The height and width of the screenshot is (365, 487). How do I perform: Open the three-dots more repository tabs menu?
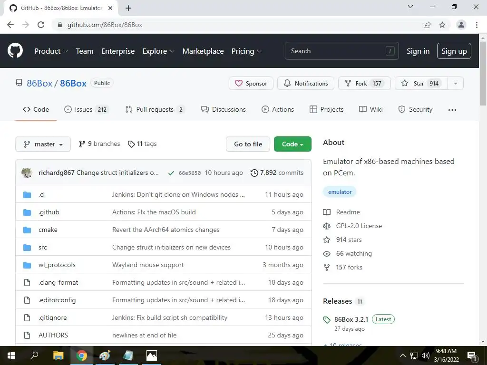click(x=452, y=110)
